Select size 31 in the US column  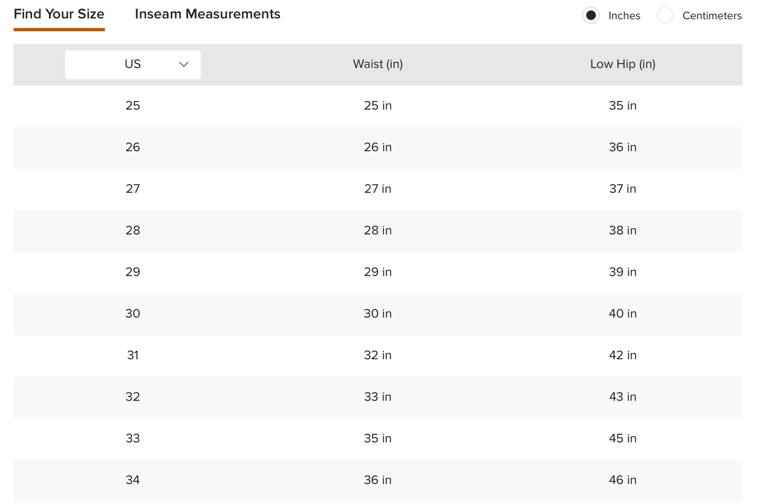133,355
